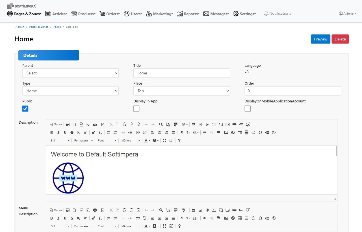
Task: Open Mărime size dropdown in Description editor
Action: tap(131, 141)
